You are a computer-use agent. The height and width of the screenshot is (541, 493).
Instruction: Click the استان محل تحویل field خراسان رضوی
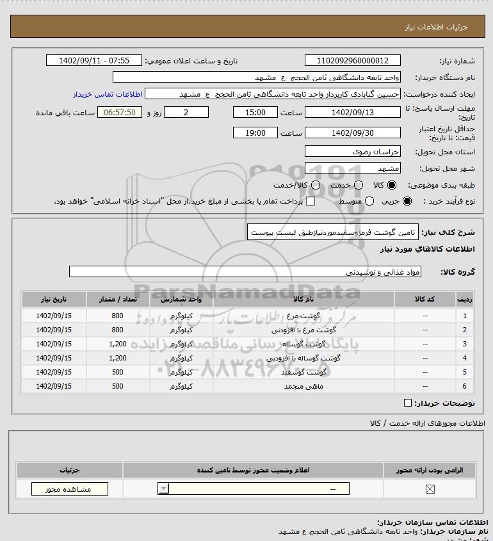click(353, 152)
